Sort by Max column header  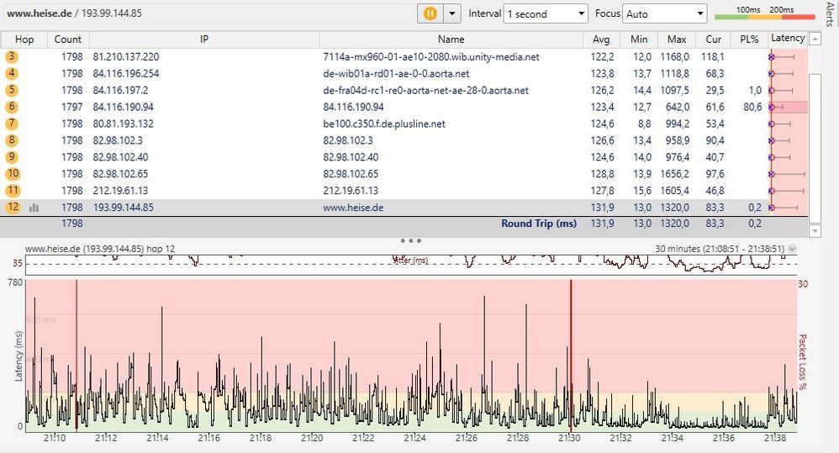(677, 39)
